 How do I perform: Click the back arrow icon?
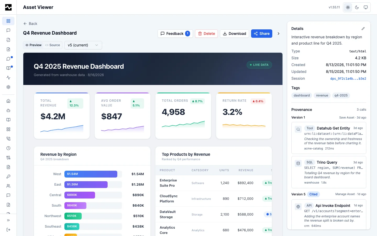[x=25, y=24]
